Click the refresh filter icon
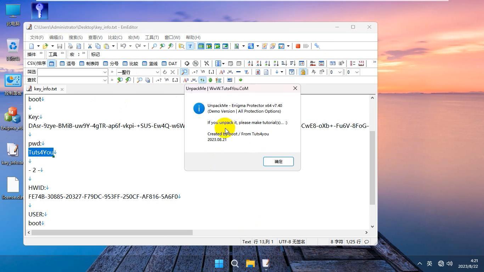Screen dimensions: 484x272 click(x=165, y=72)
